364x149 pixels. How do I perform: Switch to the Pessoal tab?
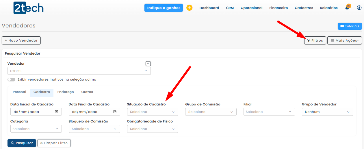click(x=19, y=92)
